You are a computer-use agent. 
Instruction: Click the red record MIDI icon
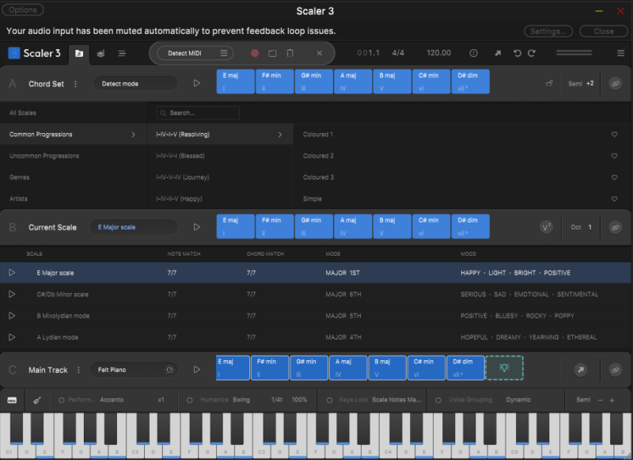[x=255, y=53]
